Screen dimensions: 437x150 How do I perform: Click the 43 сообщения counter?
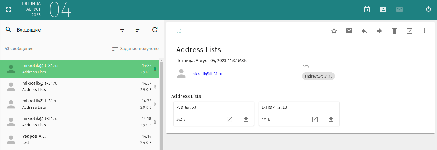coord(19,49)
